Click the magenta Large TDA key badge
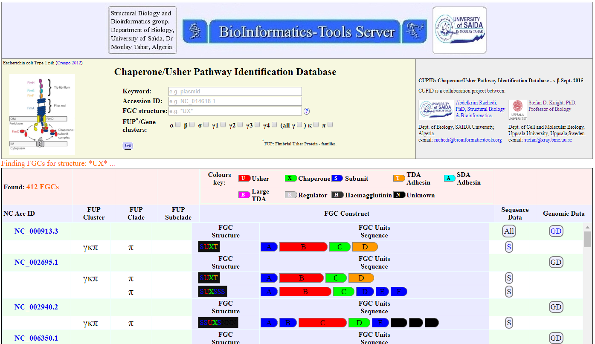This screenshot has height=344, width=595. tap(244, 195)
